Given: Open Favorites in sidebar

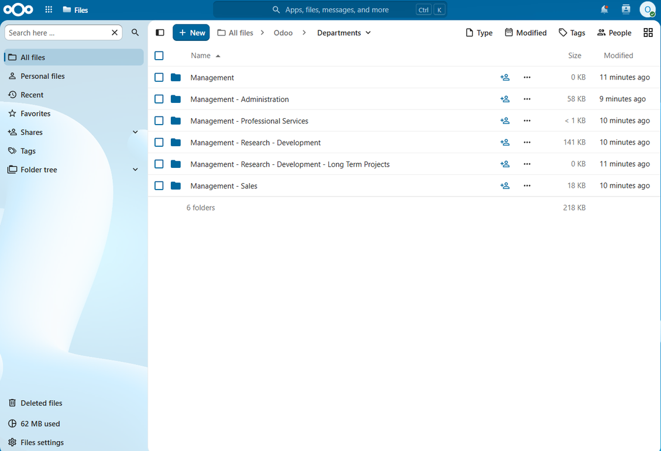Looking at the screenshot, I should click(x=74, y=113).
